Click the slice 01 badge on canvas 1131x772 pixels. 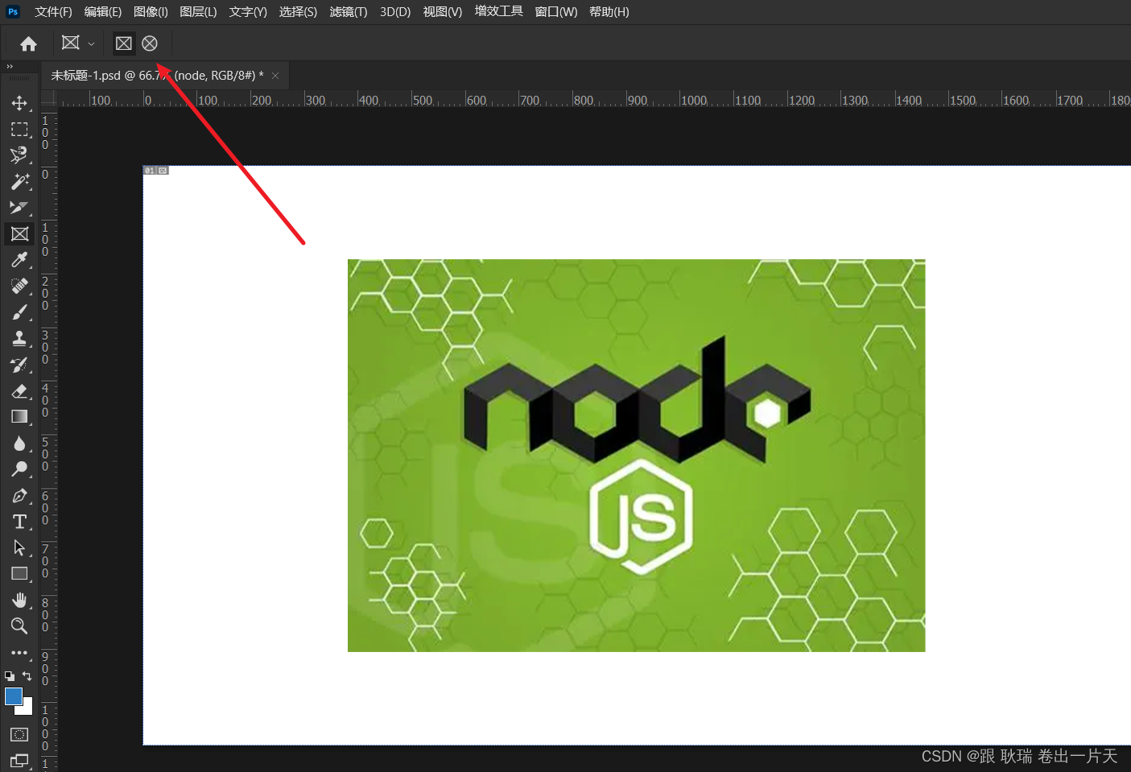click(x=156, y=171)
